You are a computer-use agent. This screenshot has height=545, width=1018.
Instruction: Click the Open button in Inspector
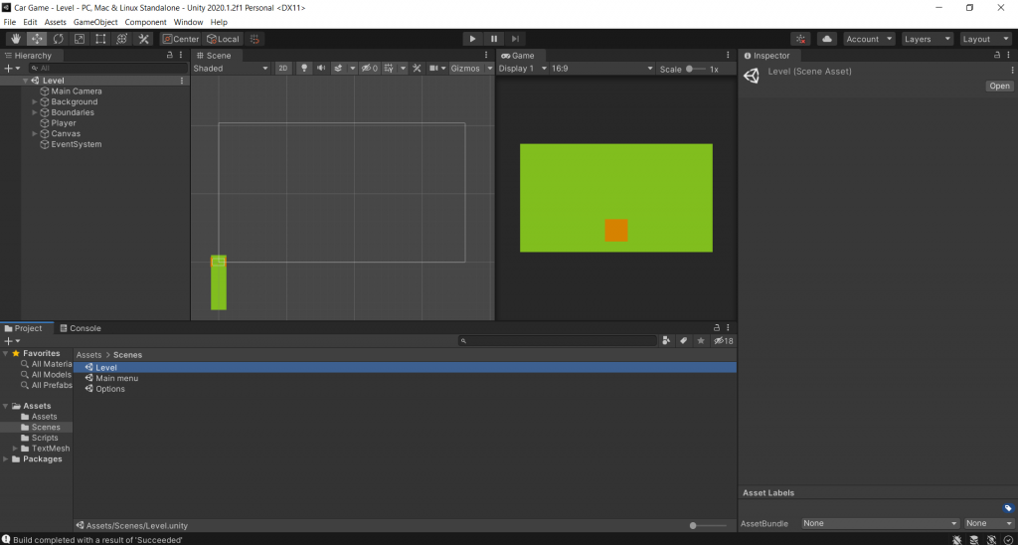pyautogui.click(x=999, y=87)
